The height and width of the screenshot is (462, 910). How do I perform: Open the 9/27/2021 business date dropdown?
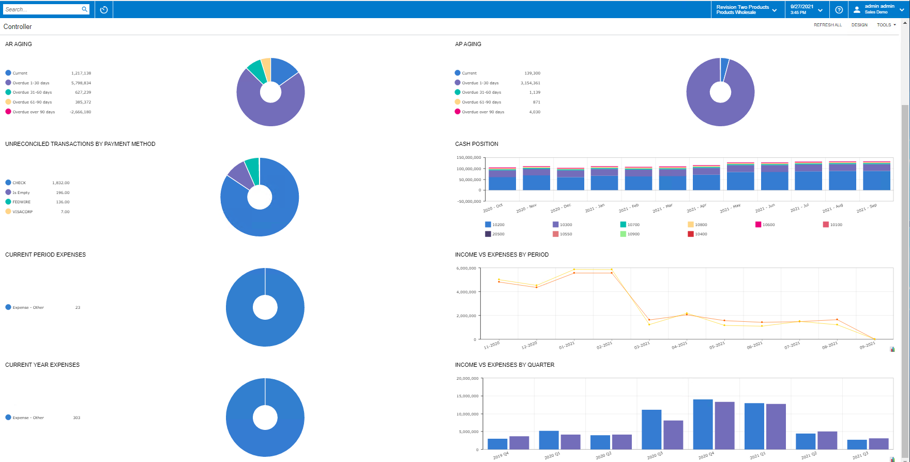point(807,9)
